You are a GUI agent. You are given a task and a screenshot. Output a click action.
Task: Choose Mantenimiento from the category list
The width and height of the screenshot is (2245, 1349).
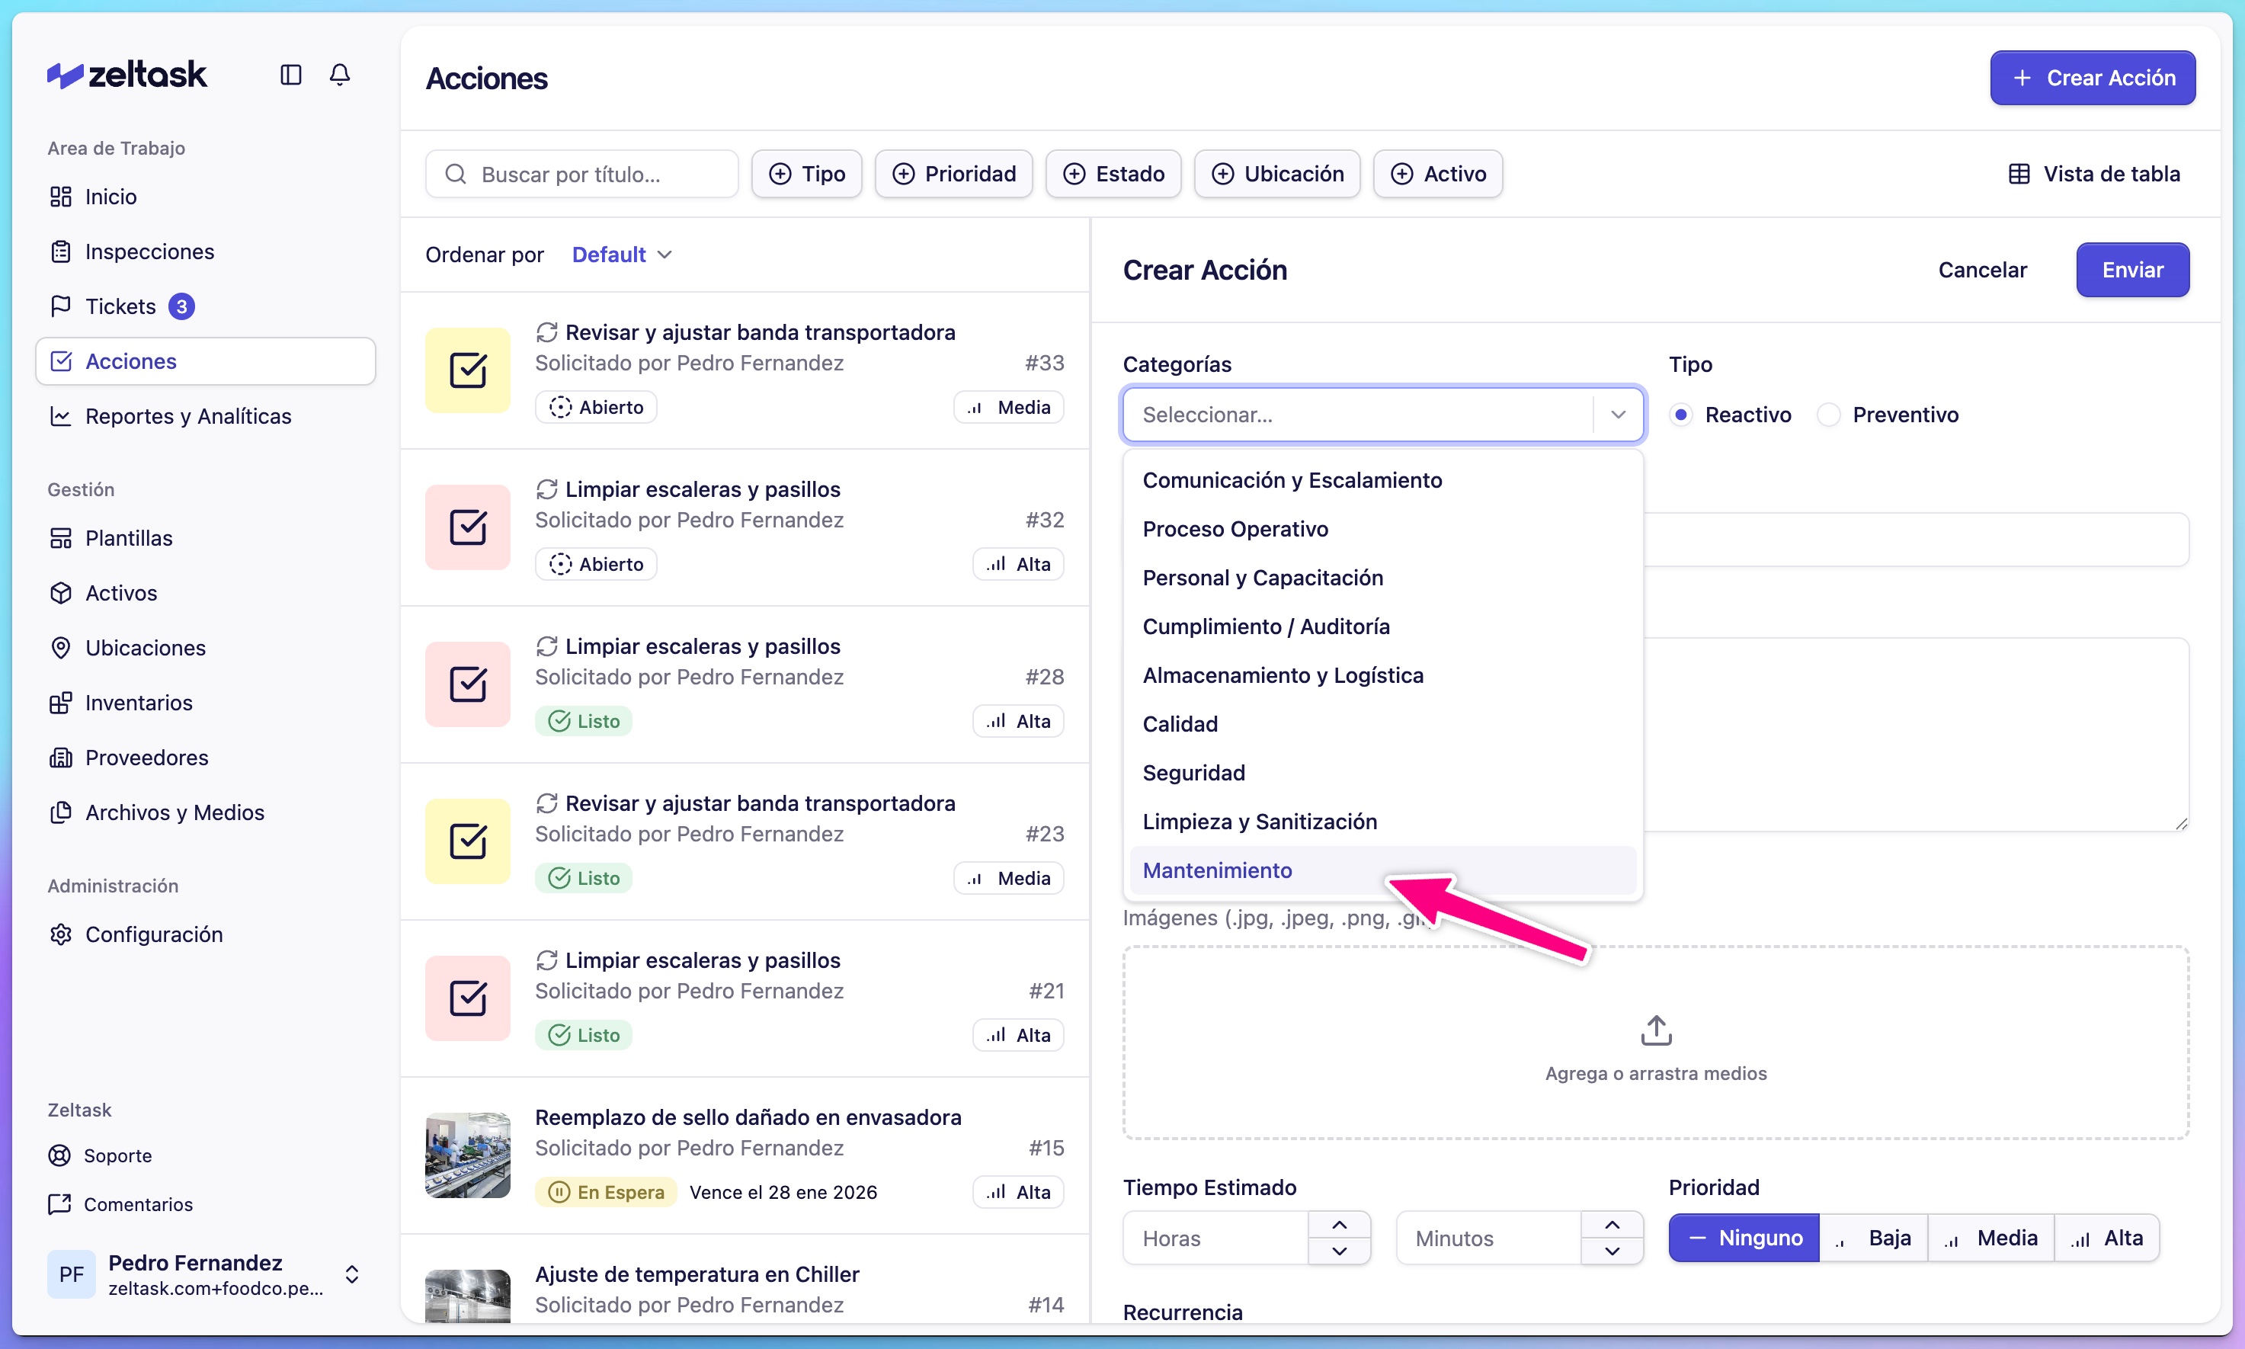pyautogui.click(x=1218, y=870)
